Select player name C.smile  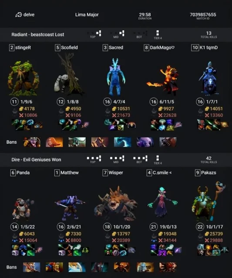(161, 172)
